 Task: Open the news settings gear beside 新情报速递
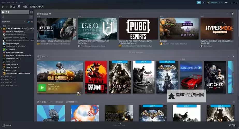[x=50, y=14]
